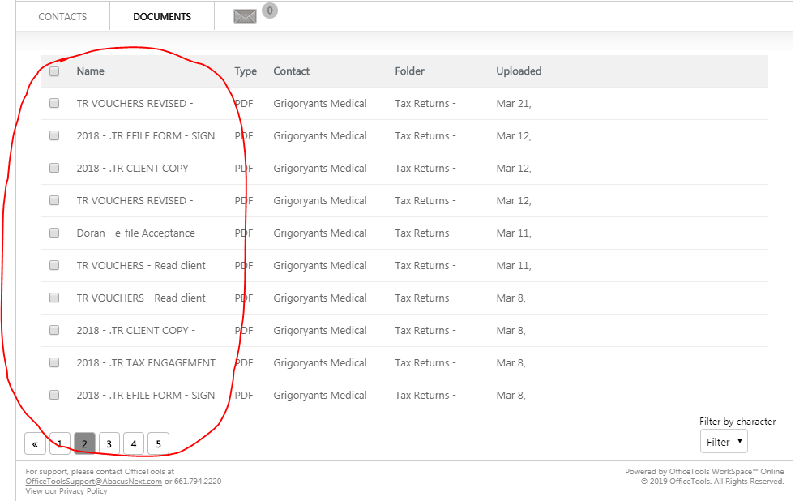Click the first-page double-arrow button
Viewport: 795px width, 501px height.
(35, 443)
